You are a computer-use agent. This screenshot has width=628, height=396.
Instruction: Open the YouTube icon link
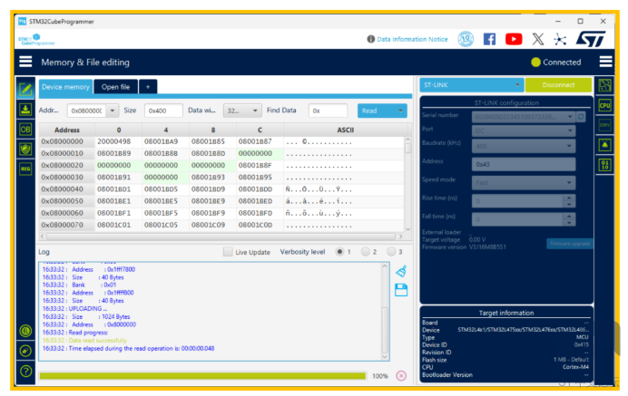tap(514, 39)
